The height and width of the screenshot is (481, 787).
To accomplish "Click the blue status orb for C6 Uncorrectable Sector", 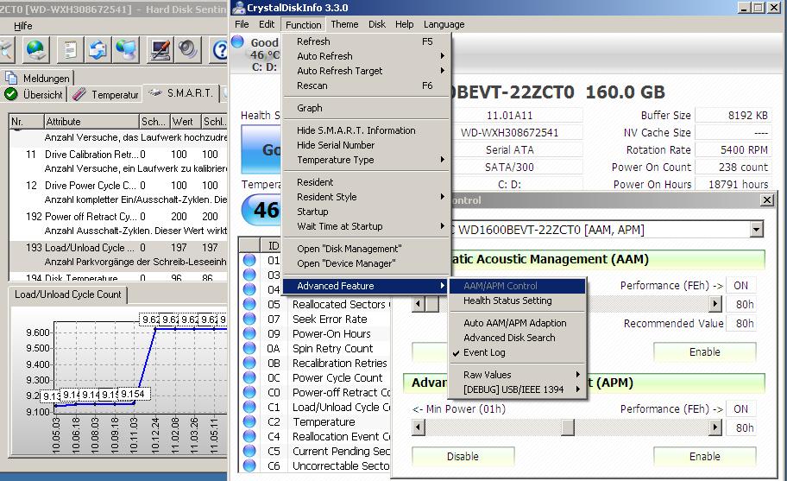I will [x=249, y=465].
